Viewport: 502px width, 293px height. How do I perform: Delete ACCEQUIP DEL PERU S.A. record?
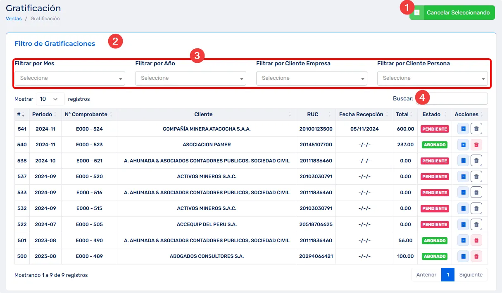476,224
